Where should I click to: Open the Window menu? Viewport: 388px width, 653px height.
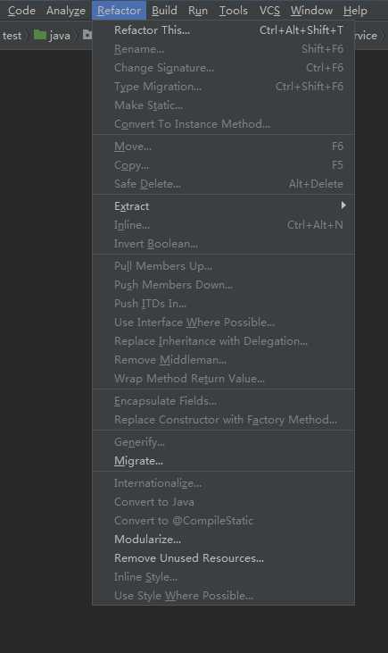311,11
